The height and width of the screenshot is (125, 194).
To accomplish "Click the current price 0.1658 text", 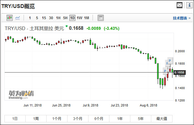I will click(76, 28).
